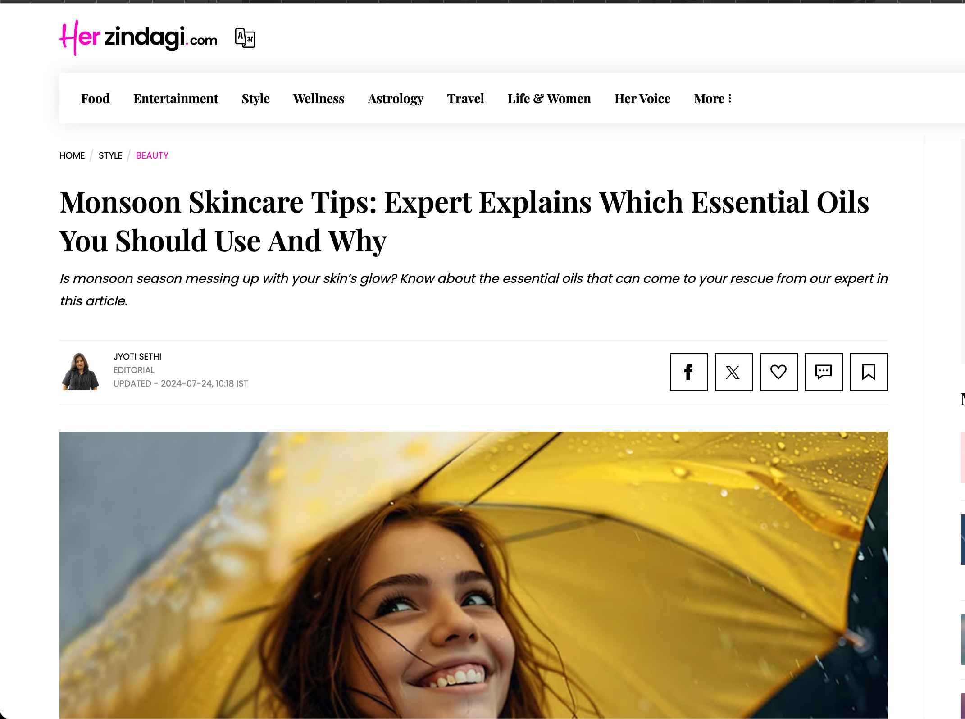Like the article with heart icon
The width and height of the screenshot is (965, 719).
click(778, 372)
